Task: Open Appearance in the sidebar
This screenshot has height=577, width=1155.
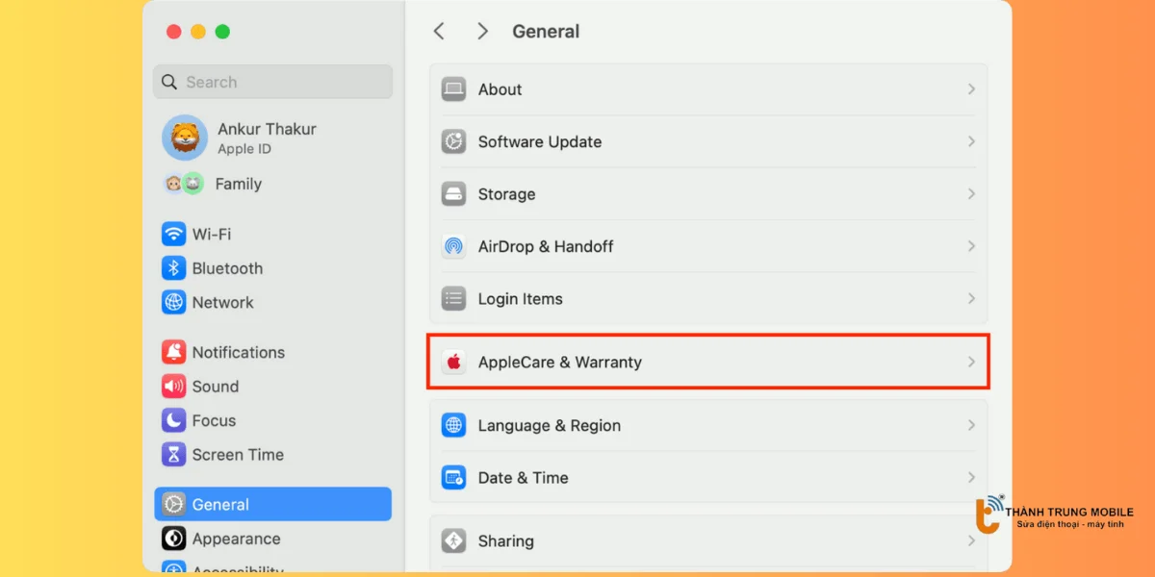Action: 236,539
